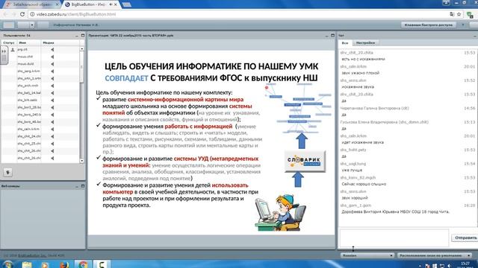
Task: Sort users by Статус column header
Action: pos(9,43)
